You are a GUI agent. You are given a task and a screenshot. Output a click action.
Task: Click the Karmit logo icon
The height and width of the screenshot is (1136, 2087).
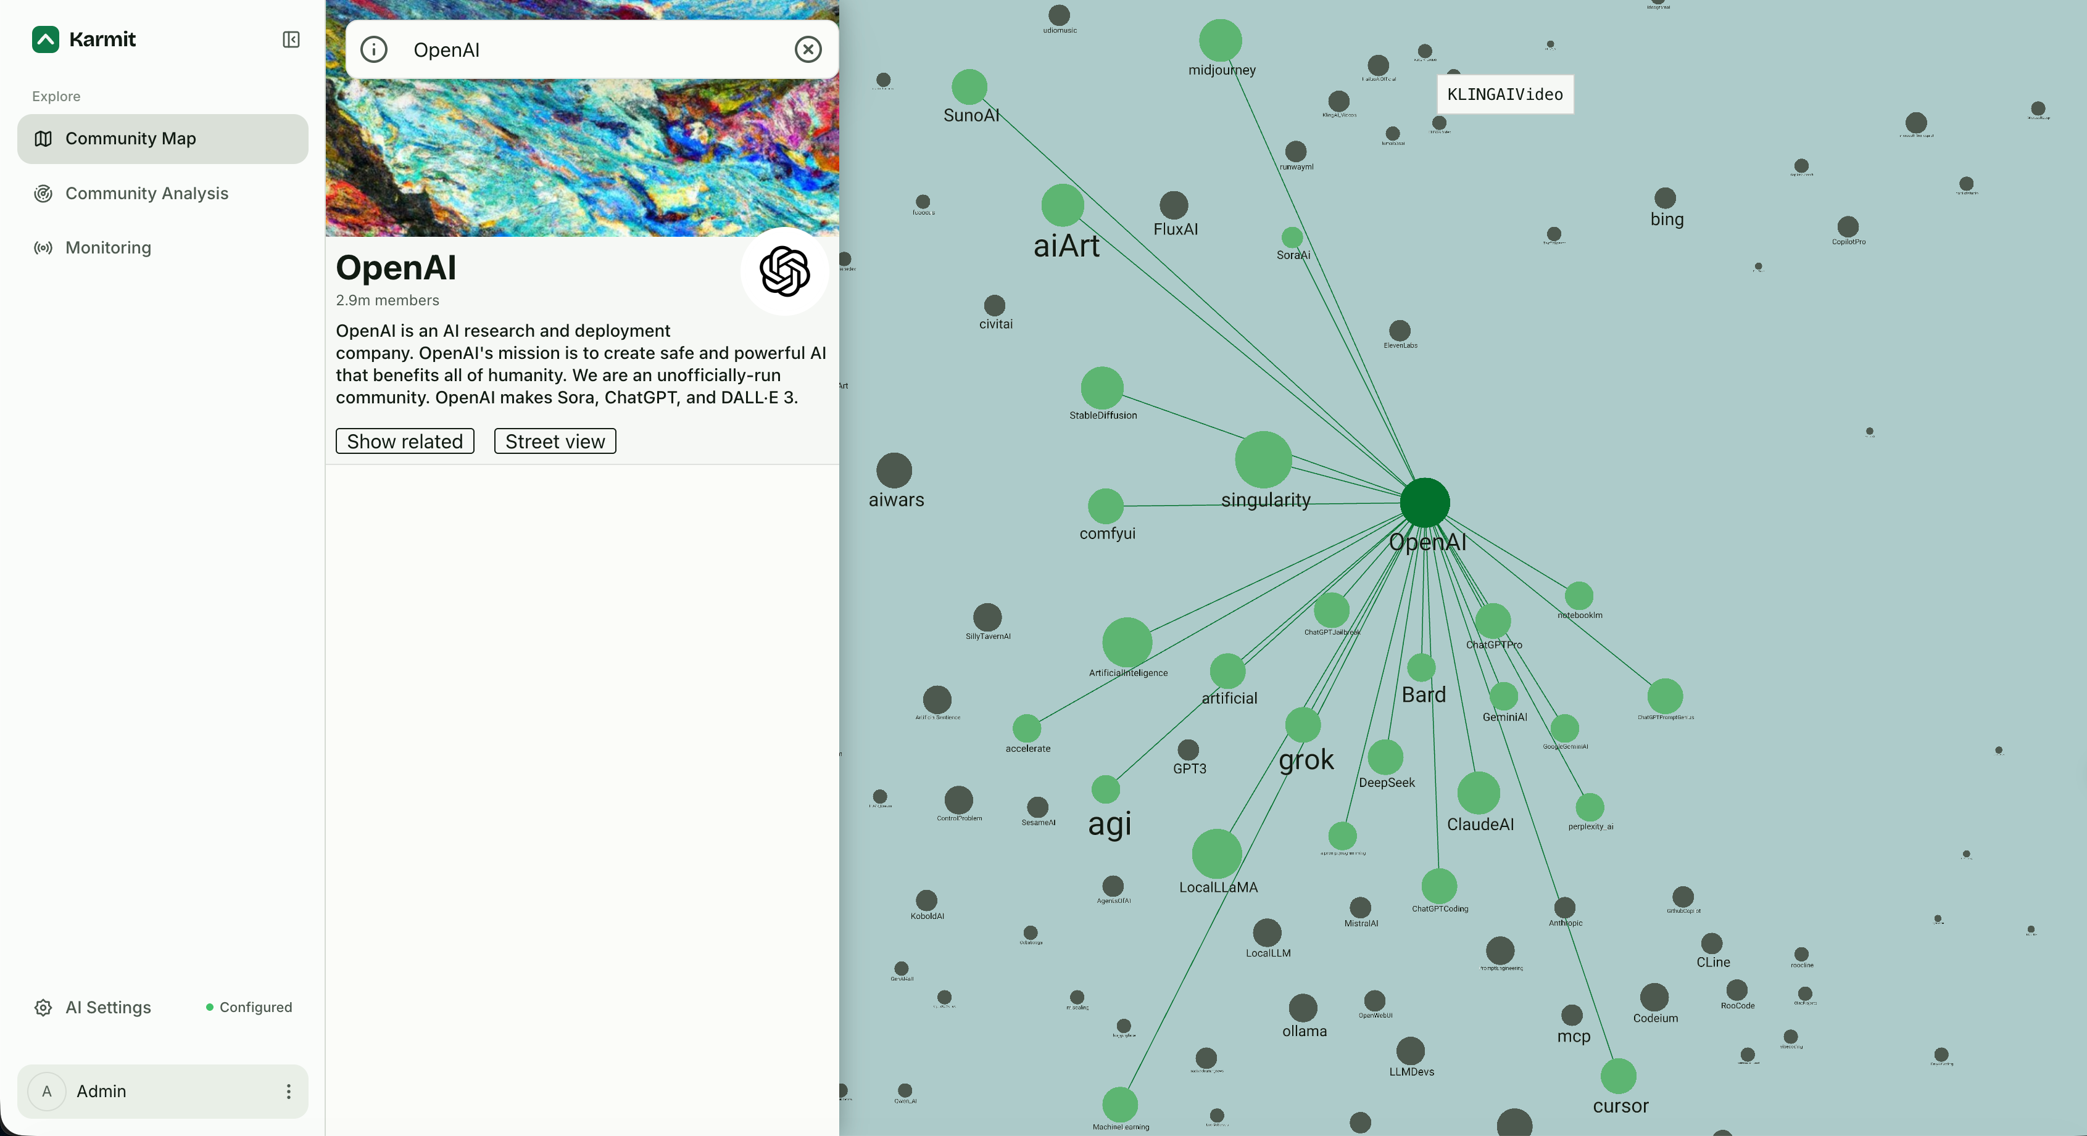46,39
